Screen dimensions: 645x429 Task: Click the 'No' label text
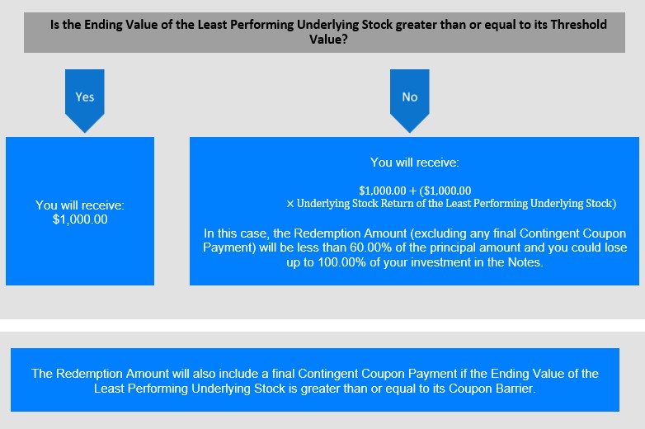point(410,97)
